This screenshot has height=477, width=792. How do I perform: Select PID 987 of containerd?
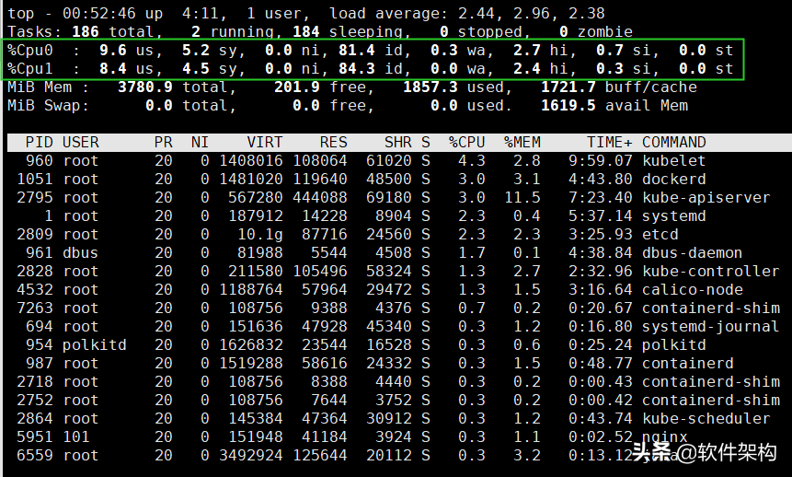tap(39, 363)
